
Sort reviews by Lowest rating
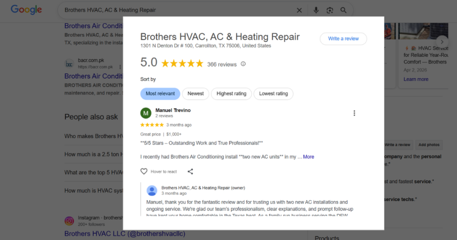click(273, 94)
